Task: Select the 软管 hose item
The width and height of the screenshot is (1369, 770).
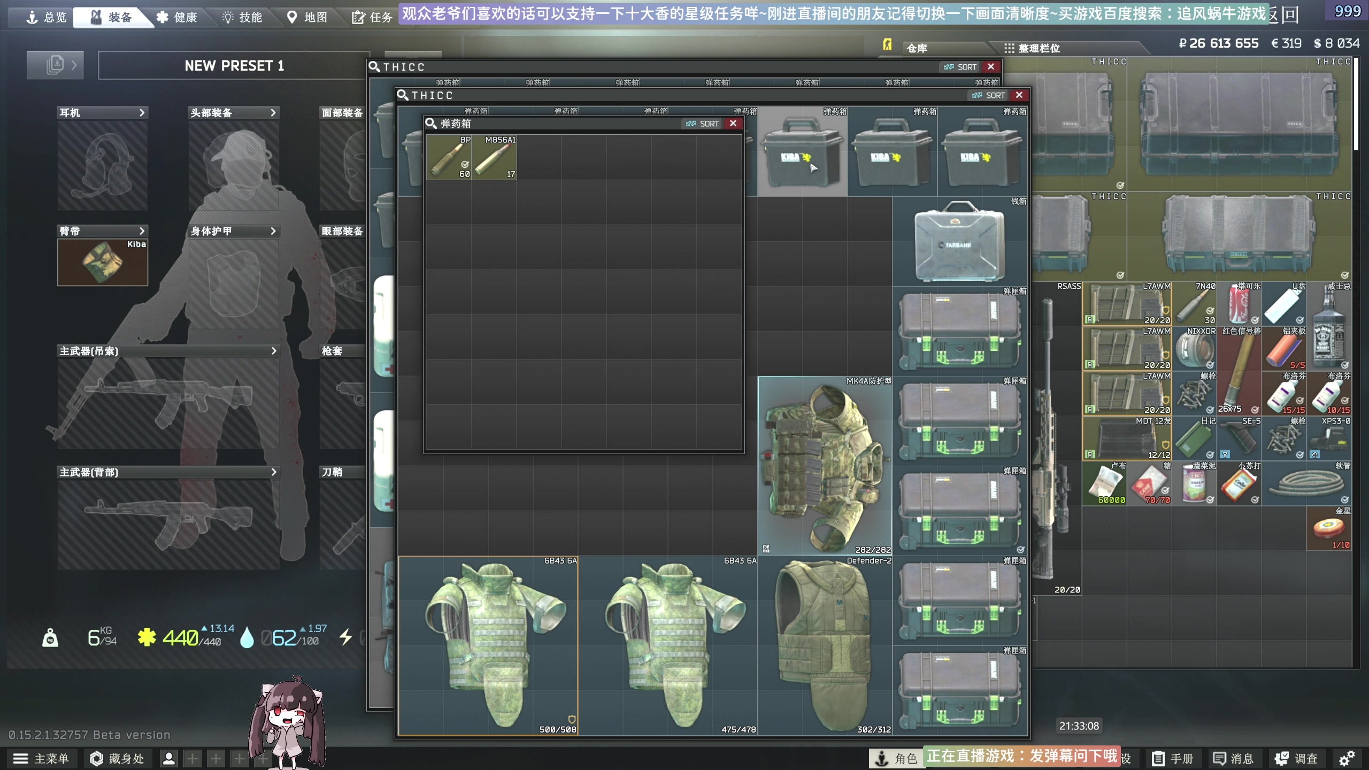Action: coord(1307,483)
